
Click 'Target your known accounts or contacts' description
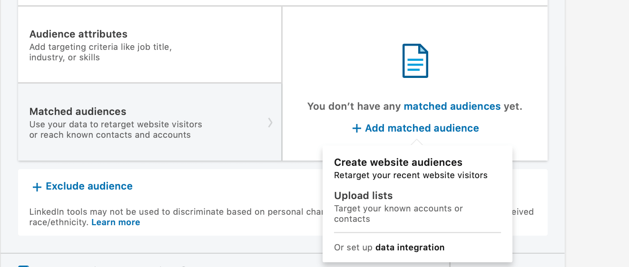coord(398,214)
